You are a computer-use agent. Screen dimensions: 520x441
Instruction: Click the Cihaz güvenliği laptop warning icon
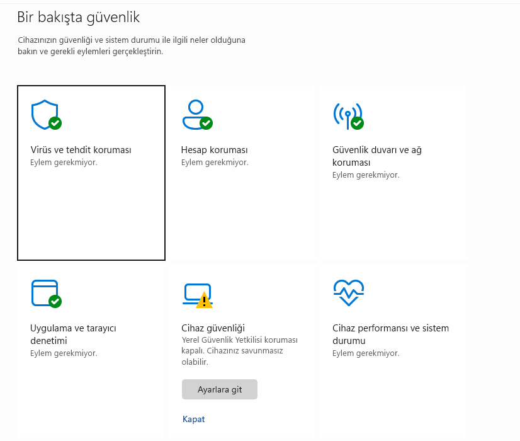click(x=196, y=294)
